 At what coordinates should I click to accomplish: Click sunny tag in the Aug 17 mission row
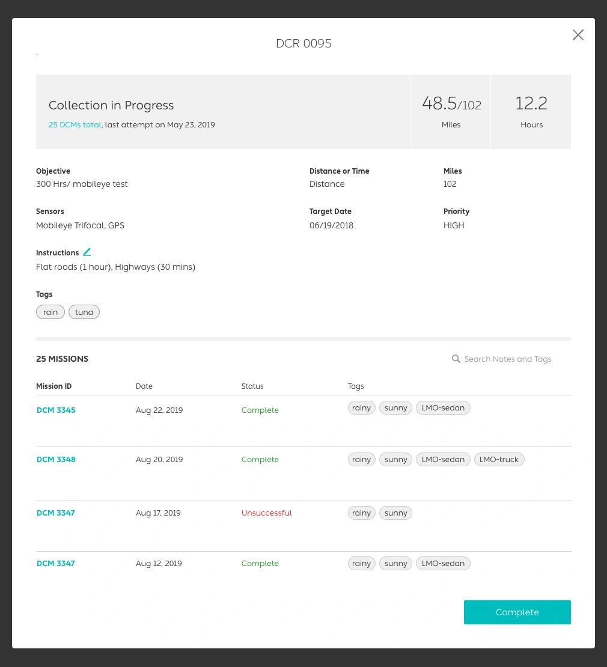pos(395,513)
